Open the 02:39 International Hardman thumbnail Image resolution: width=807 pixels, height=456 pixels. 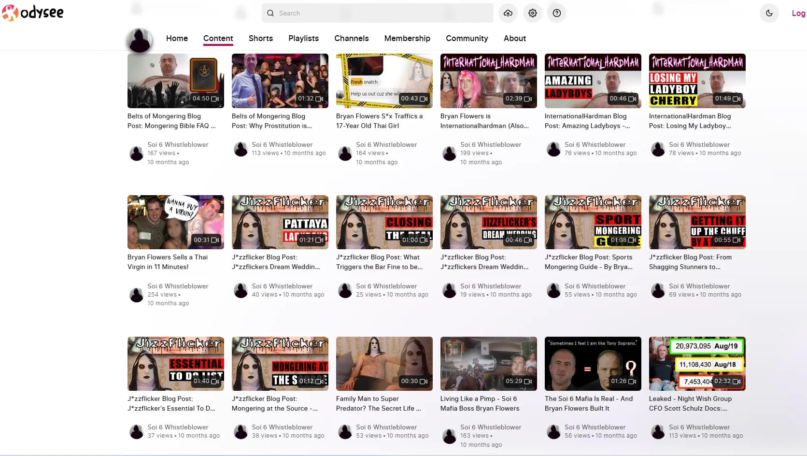click(x=489, y=81)
